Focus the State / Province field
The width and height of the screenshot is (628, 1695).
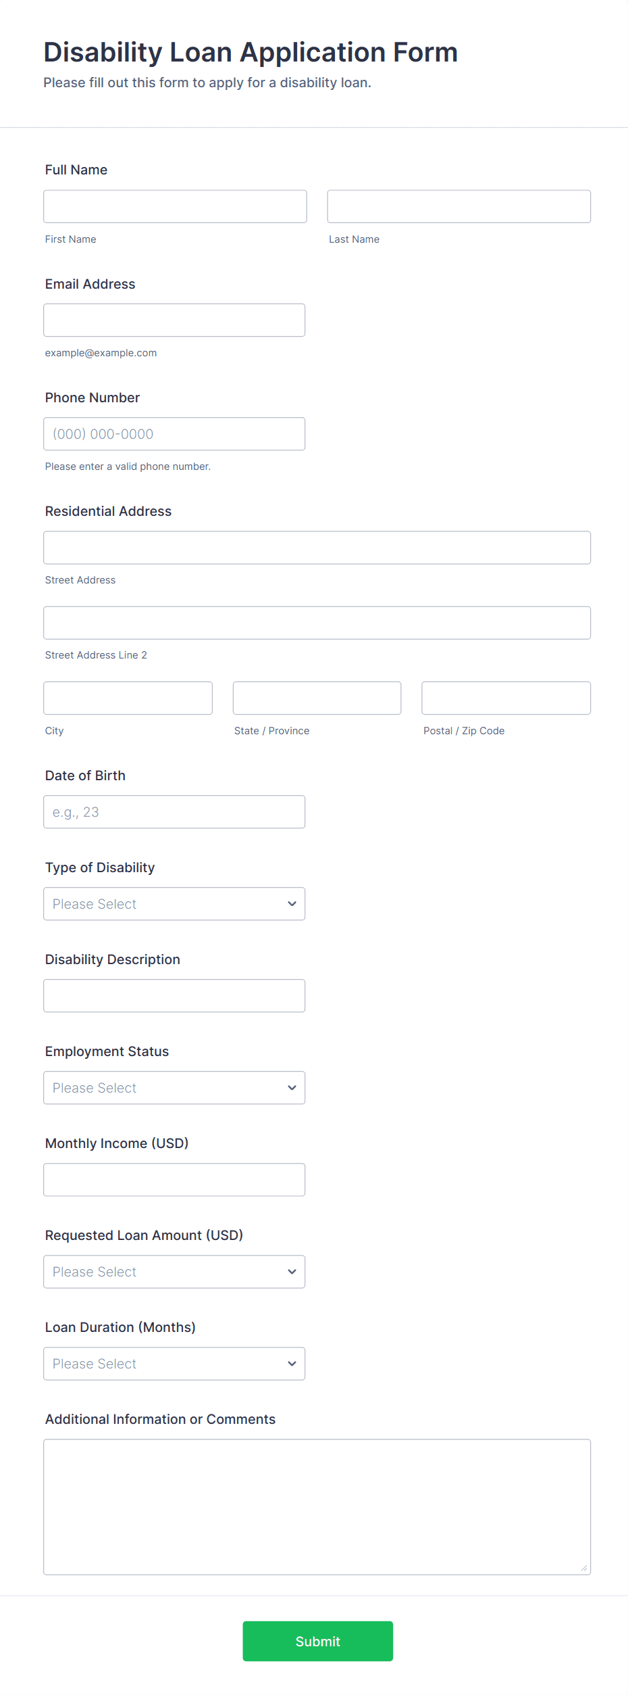coord(317,698)
